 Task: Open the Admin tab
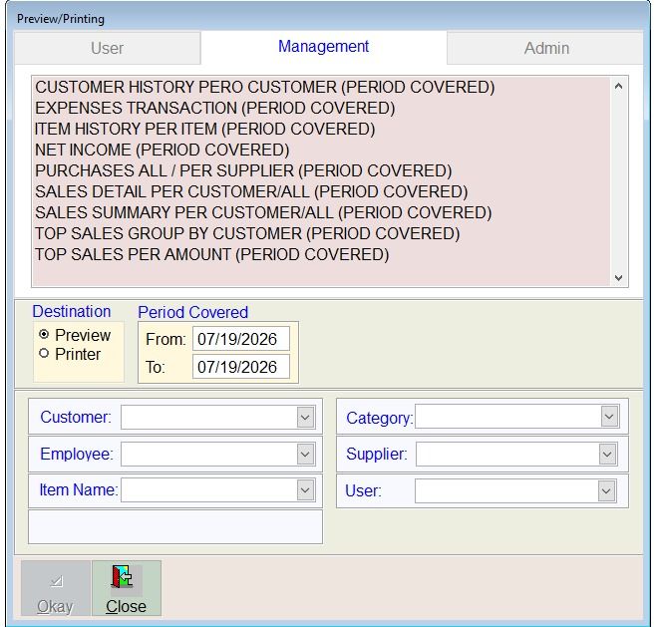tap(546, 48)
